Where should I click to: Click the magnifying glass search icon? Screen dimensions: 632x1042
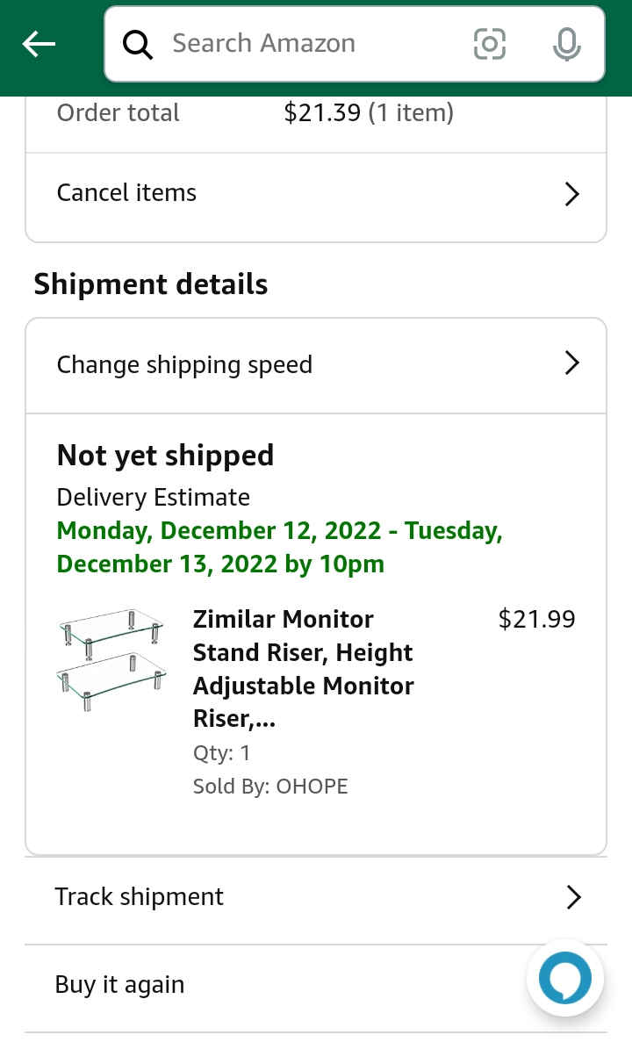(138, 44)
